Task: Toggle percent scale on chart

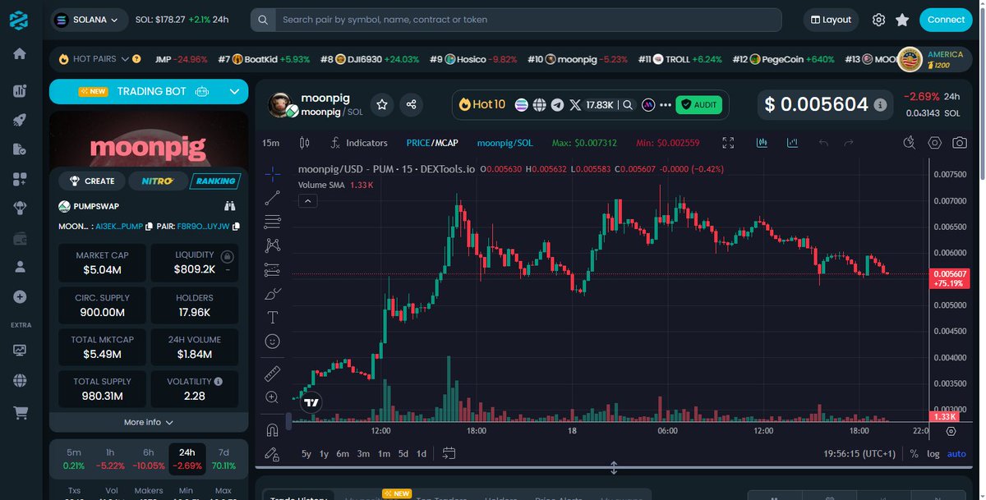Action: [x=914, y=453]
